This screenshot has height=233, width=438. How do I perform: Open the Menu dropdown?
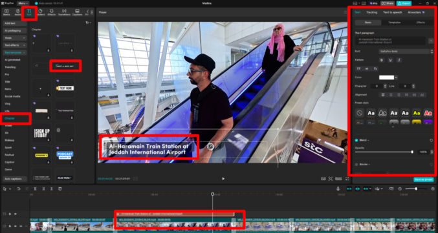pos(23,3)
